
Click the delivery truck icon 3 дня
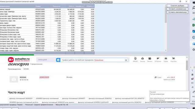[155, 78]
